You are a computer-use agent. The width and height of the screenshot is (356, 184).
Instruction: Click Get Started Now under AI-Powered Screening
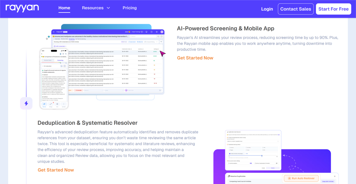(195, 58)
